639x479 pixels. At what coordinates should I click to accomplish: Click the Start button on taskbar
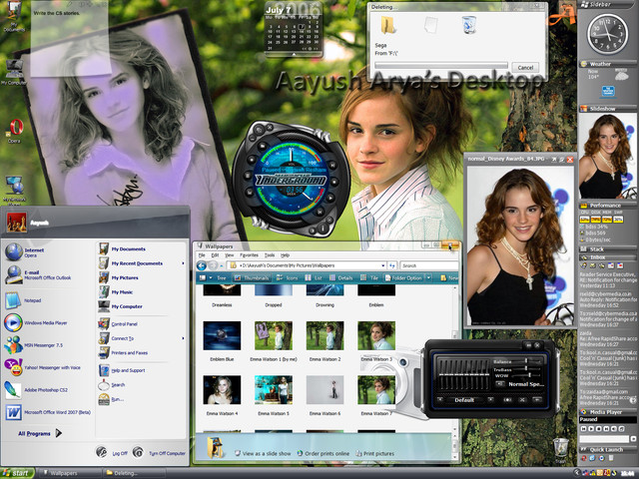point(17,473)
